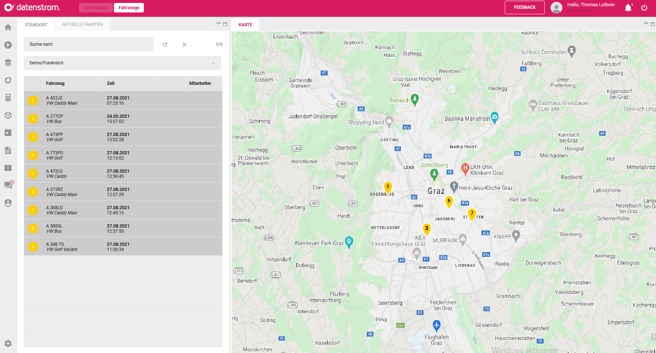Image resolution: width=656 pixels, height=353 pixels.
Task: Open the database sidebar panel
Action: tap(8, 62)
